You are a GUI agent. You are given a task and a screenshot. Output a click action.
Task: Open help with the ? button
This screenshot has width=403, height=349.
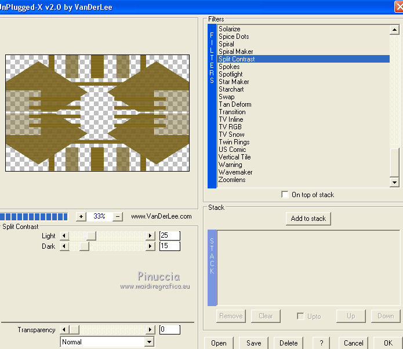[x=321, y=343]
